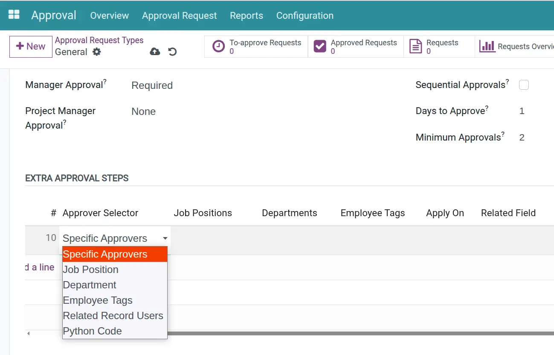
Task: Open Requests document icon
Action: coord(415,47)
